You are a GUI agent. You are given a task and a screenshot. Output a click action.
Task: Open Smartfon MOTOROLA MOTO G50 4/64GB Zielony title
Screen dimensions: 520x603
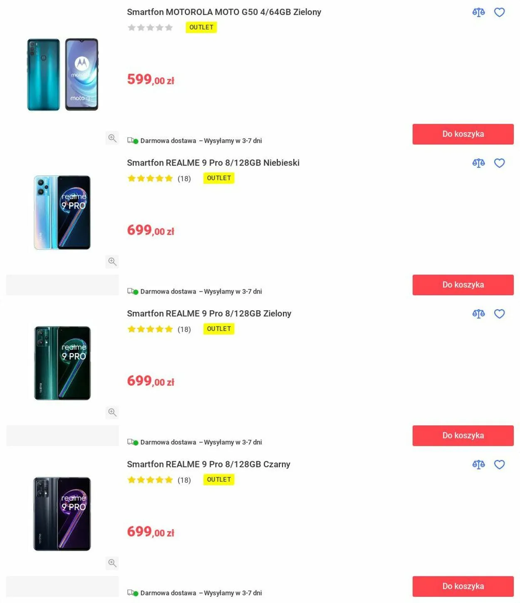(x=224, y=12)
